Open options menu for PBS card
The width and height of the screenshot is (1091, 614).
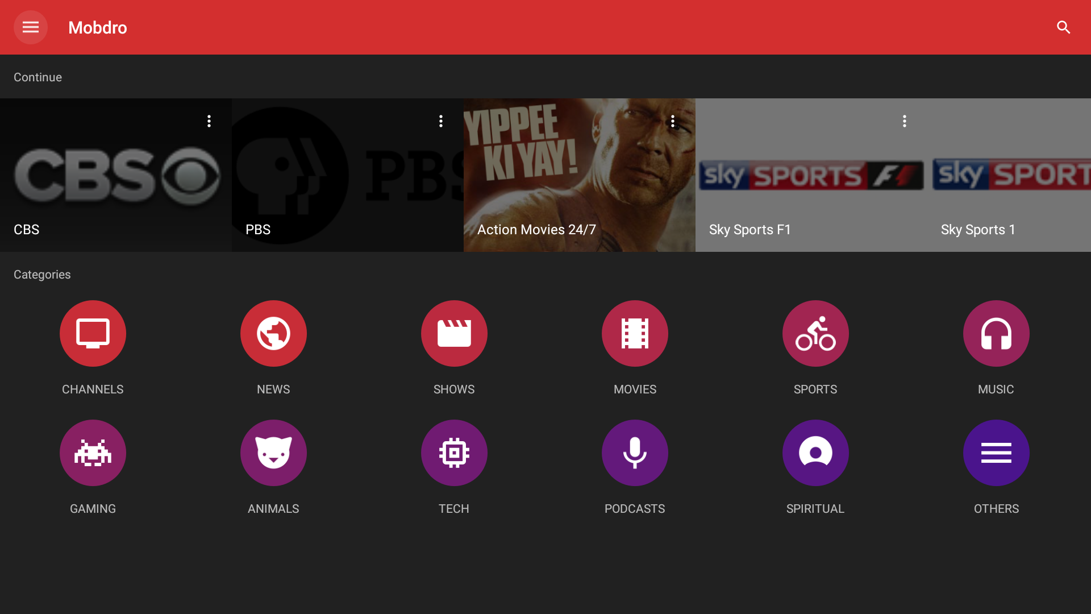coord(441,121)
